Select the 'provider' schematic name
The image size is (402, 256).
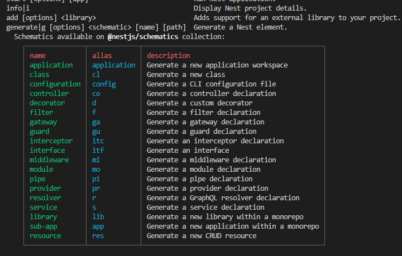pyautogui.click(x=45, y=189)
